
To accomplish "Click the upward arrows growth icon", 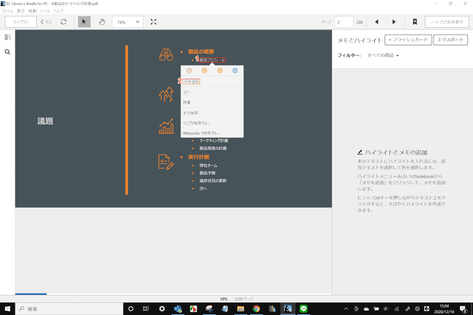I will pyautogui.click(x=166, y=94).
